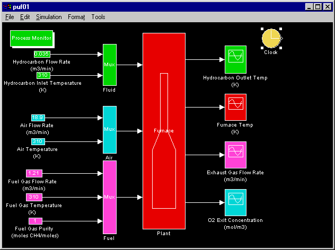Image resolution: width=335 pixels, height=250 pixels.
Task: Select the cyan Air Mux block
Action: [x=109, y=129]
